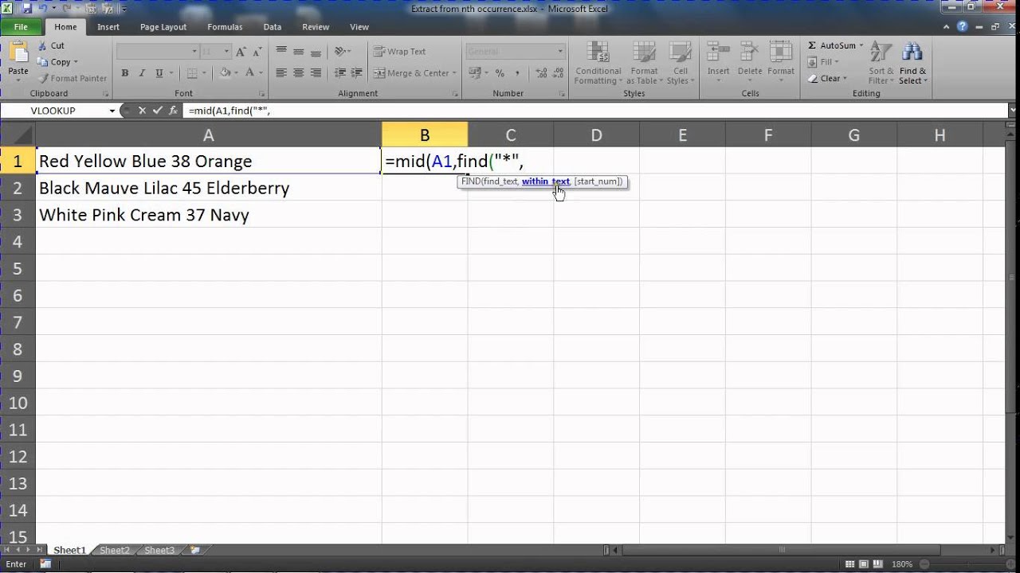Toggle Bold formatting
The height and width of the screenshot is (573, 1020).
[125, 72]
